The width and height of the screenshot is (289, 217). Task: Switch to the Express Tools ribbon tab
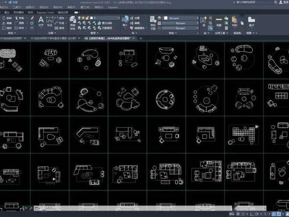pos(46,12)
